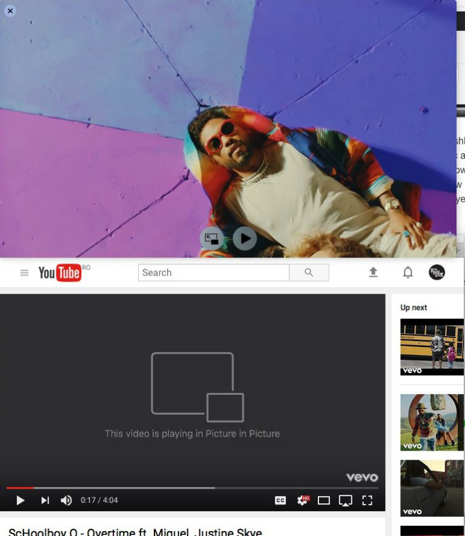Go to the YouTube home logo

(x=59, y=273)
